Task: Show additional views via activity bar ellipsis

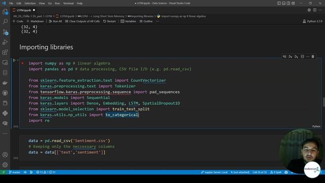Action: tap(5, 133)
